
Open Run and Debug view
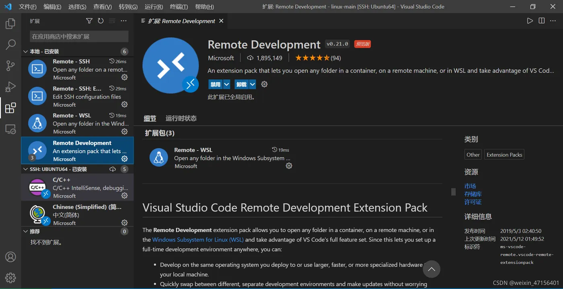point(10,87)
